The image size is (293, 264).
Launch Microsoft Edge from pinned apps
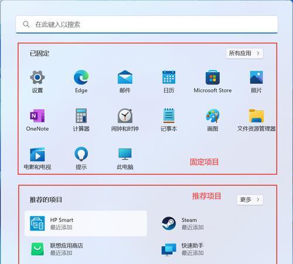81,82
